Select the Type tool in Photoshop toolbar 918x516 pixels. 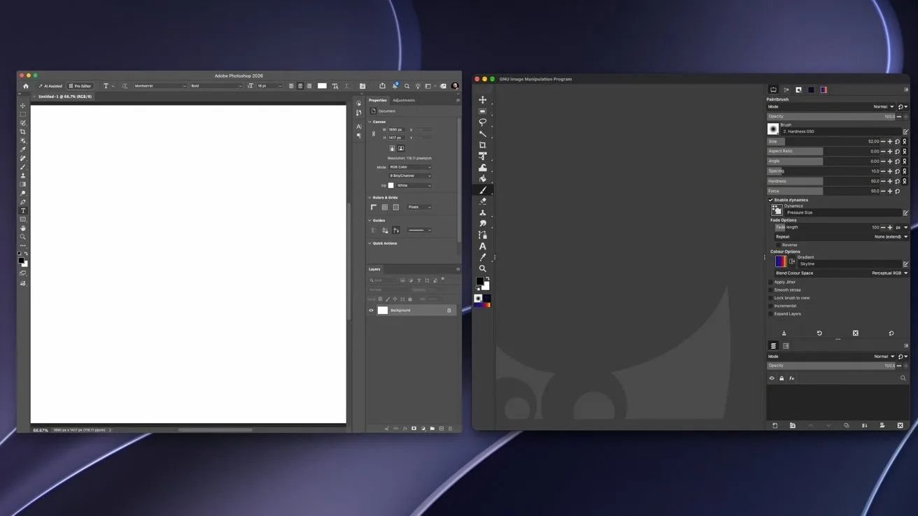[23, 210]
